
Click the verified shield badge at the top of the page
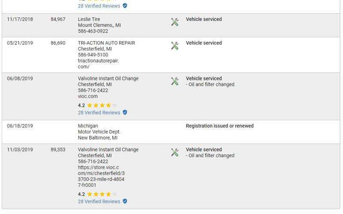click(125, 6)
